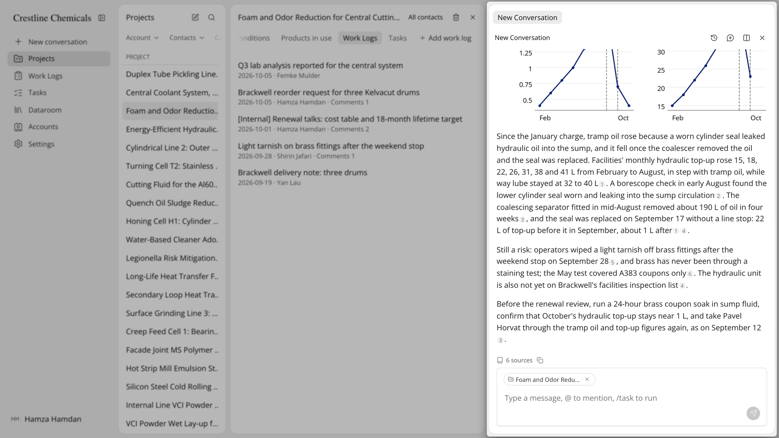Expand the Contacts filter dropdown

[187, 38]
